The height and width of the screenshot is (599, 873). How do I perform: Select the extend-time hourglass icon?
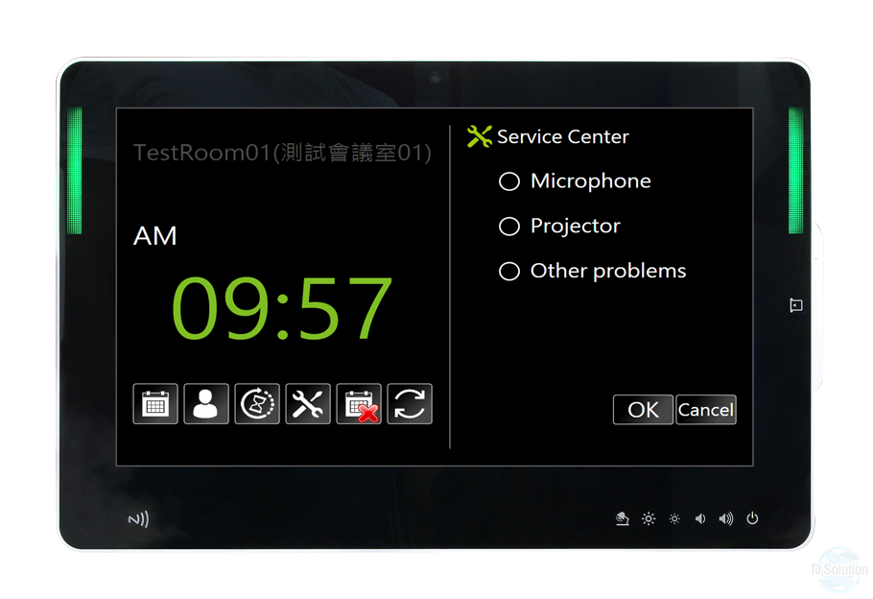click(257, 404)
